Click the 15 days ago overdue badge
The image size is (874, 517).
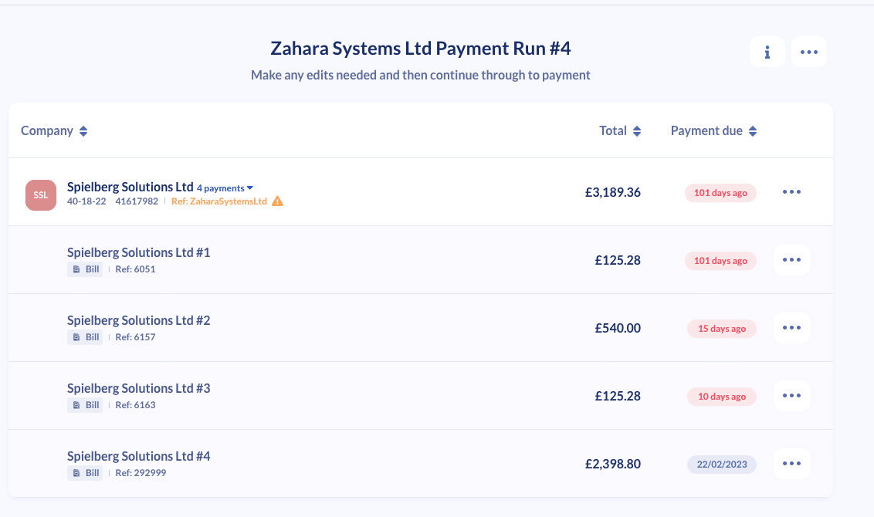click(x=721, y=328)
